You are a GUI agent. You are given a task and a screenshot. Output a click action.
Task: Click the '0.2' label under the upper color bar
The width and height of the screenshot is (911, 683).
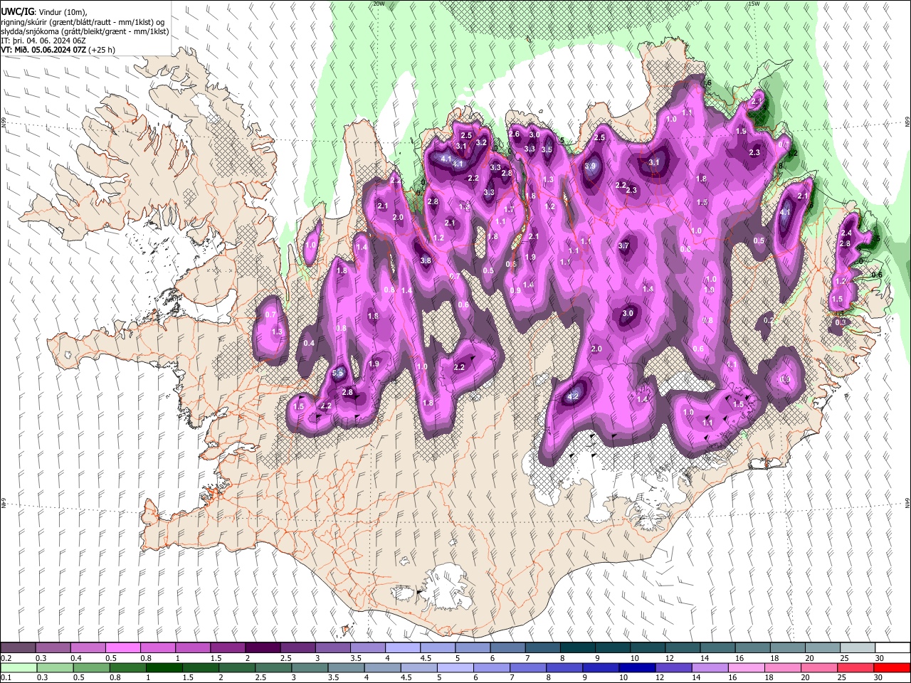[x=6, y=658]
